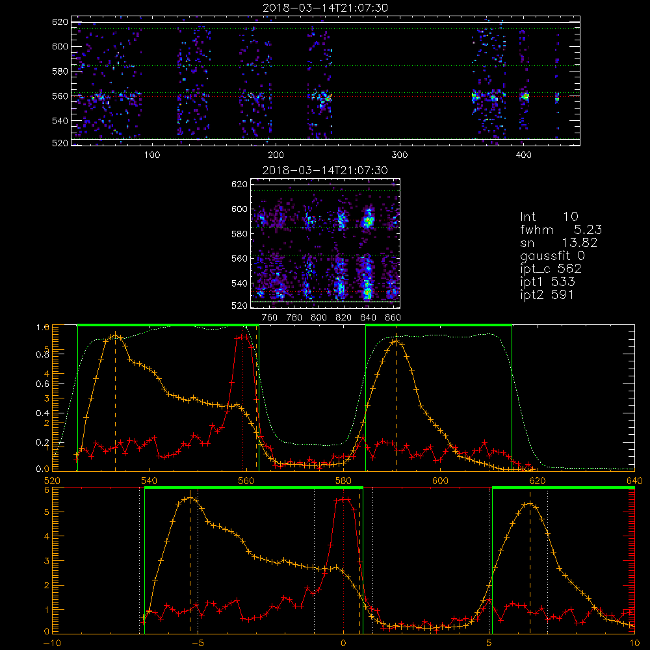The image size is (650, 650).
Task: Click x-axis label 400 on top plot
Action: pyautogui.click(x=523, y=155)
